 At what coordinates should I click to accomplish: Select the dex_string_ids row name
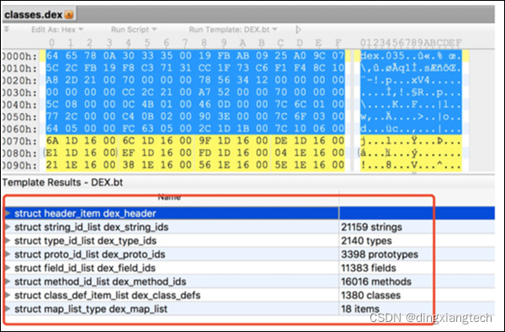(x=91, y=227)
